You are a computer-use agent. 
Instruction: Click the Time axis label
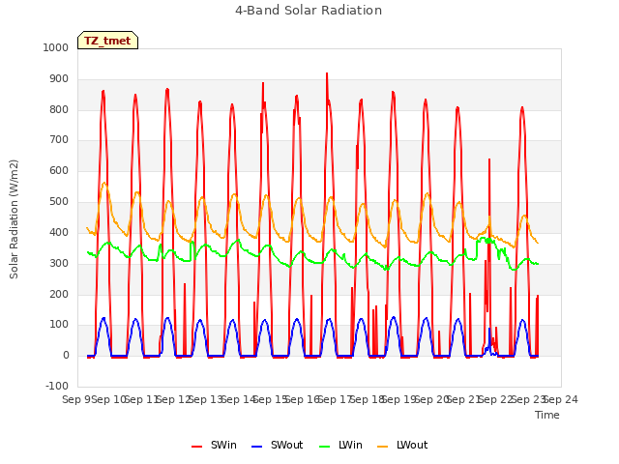coord(547,415)
